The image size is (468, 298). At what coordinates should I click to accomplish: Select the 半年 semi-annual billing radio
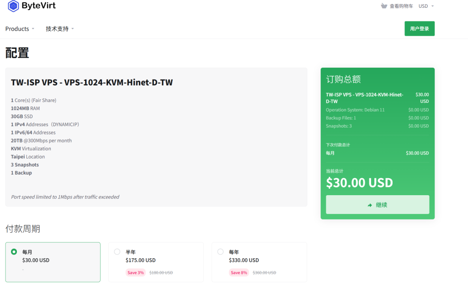[x=117, y=252]
